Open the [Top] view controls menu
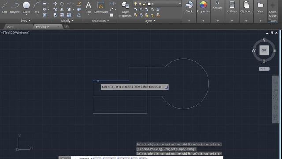This screenshot has width=282, height=159. tap(7, 33)
